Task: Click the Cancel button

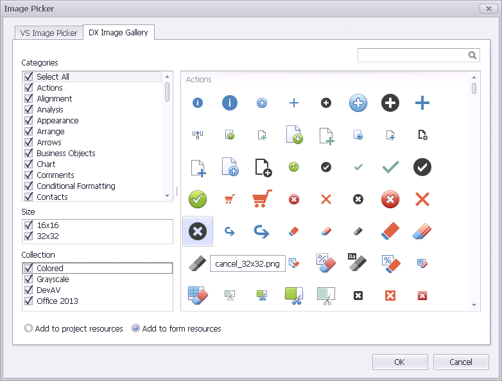Action: tap(461, 362)
